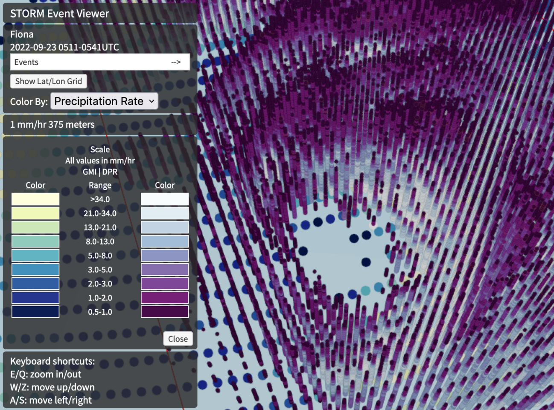
Task: Click the 21.0-34.0 range label
Action: 100,213
